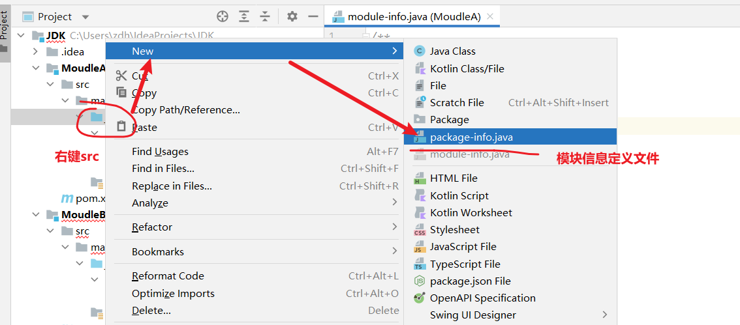Create a new Scratch File

coord(511,102)
